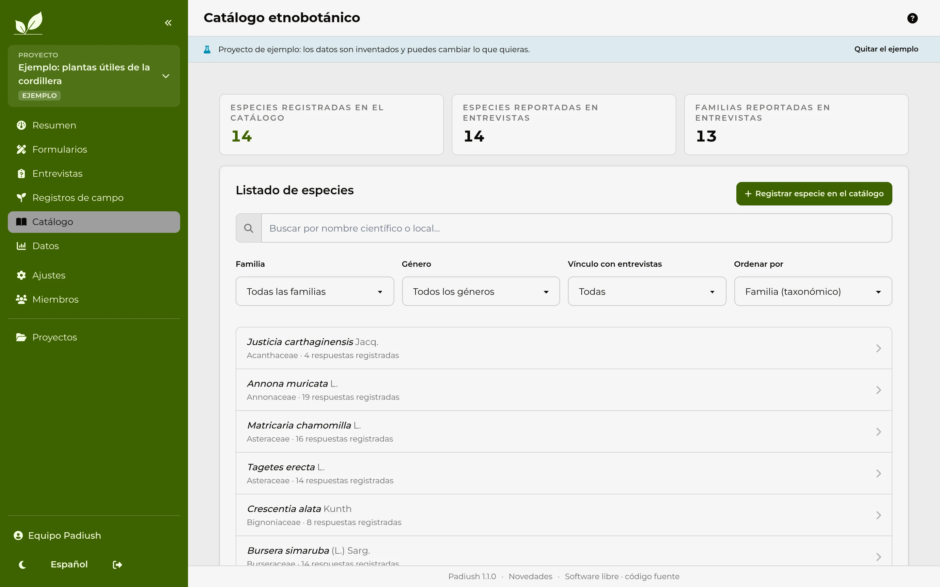The image size is (940, 587).
Task: Open Proyectos from the sidebar
Action: coord(94,338)
